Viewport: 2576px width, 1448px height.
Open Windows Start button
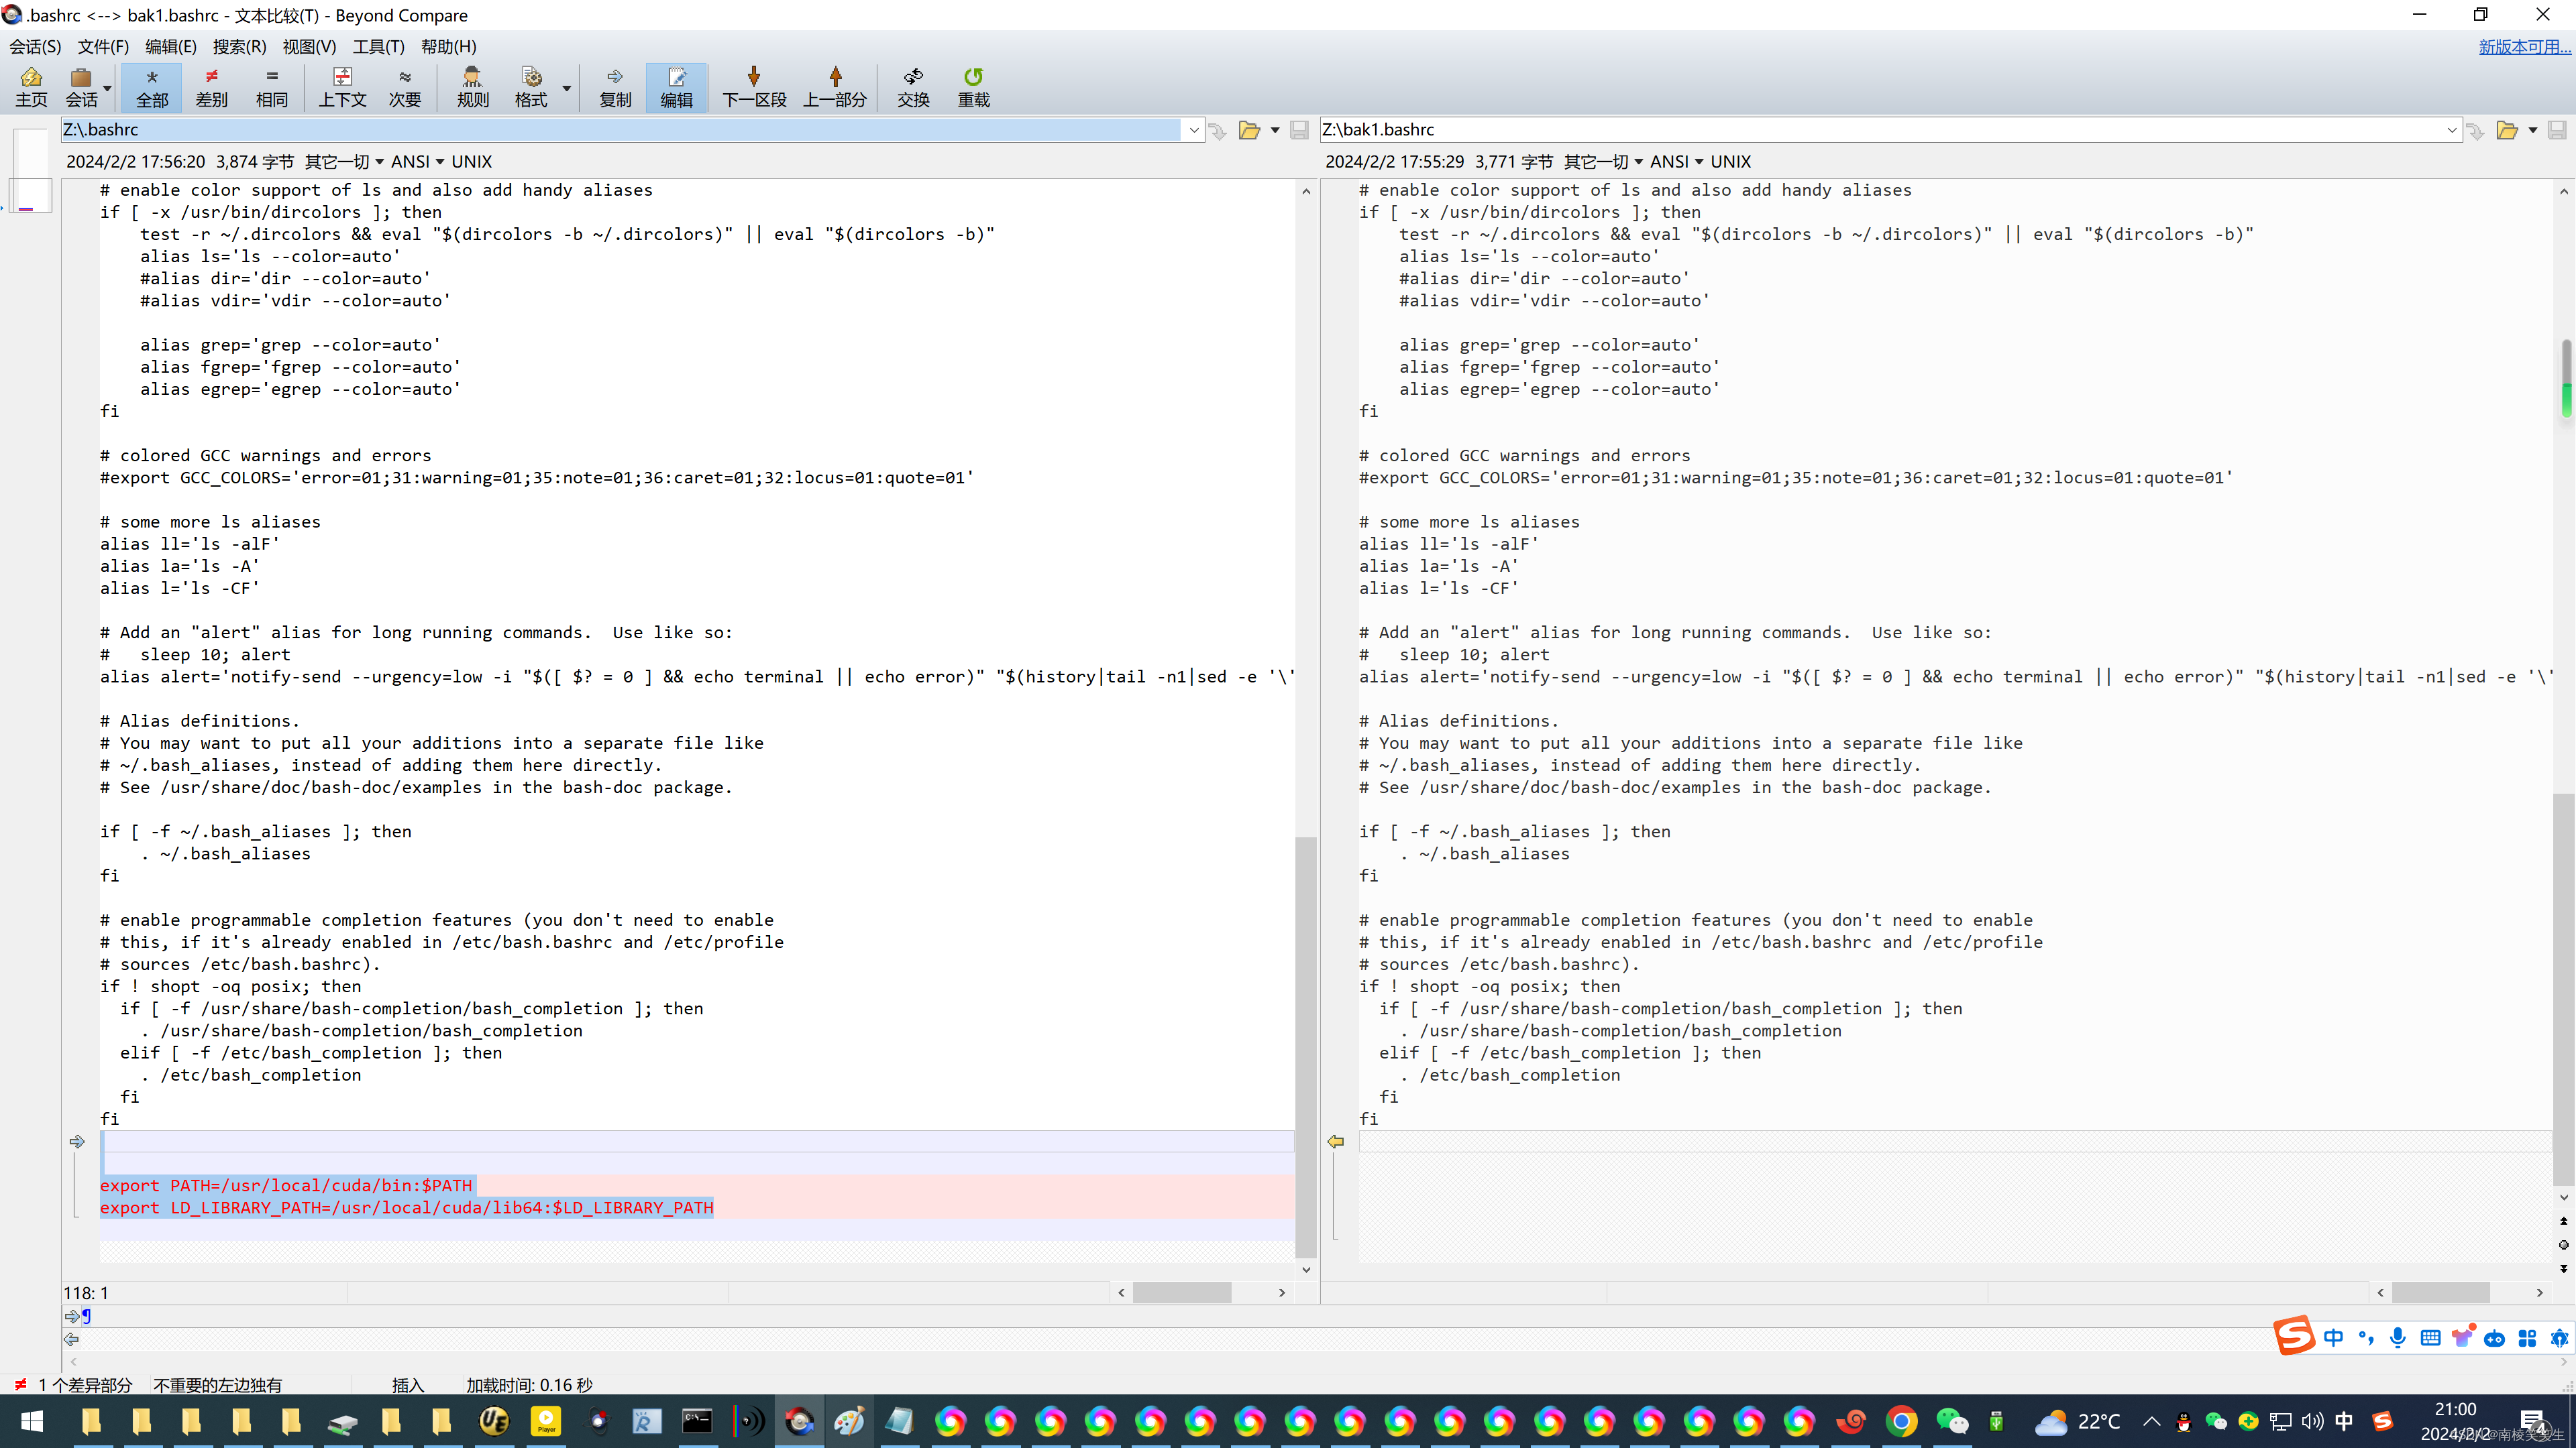click(31, 1421)
